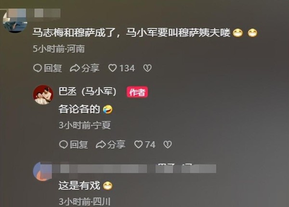
Task: Dislike the Henan comment with broken heart
Action: tap(147, 68)
